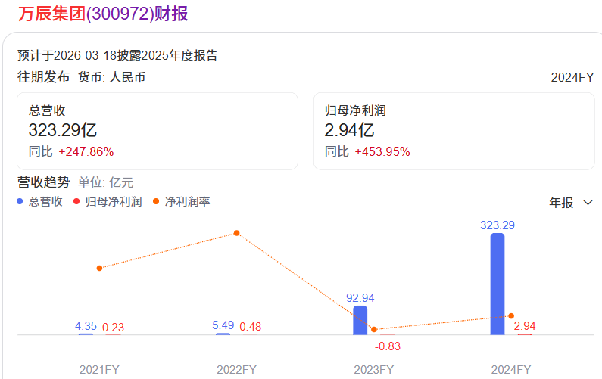Open the 万辰集团(300972)财报 title link
602x379 pixels.
pyautogui.click(x=103, y=13)
